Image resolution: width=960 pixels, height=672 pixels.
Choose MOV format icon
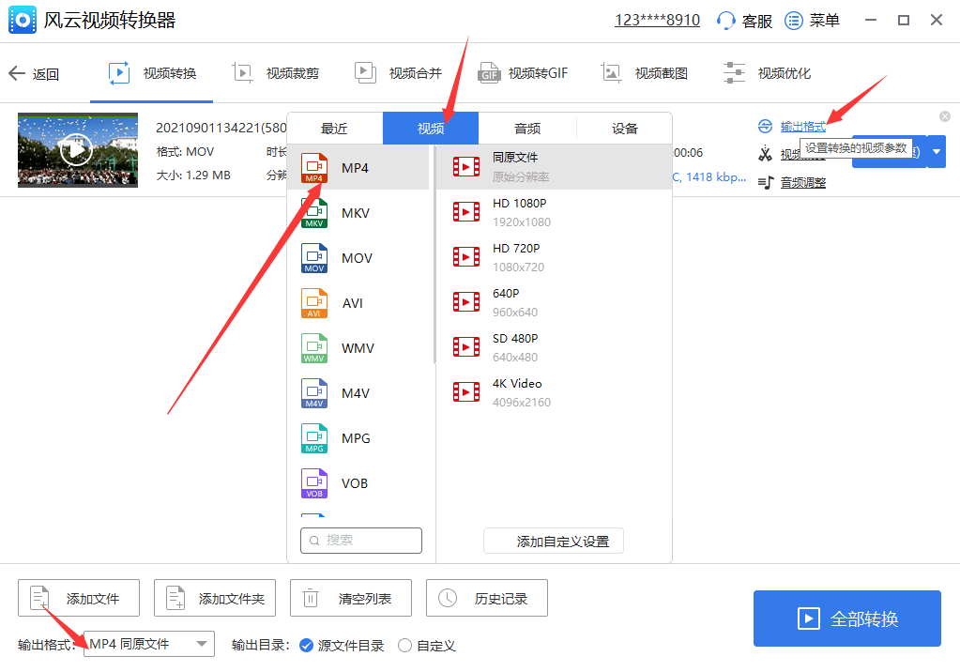[314, 258]
